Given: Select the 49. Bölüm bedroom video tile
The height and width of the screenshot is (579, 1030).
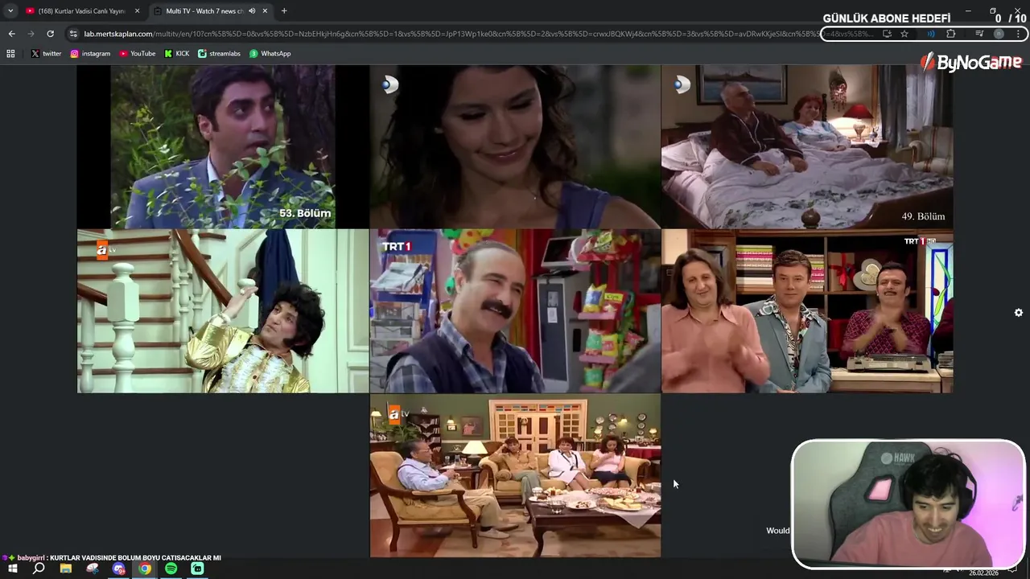Looking at the screenshot, I should [x=807, y=146].
